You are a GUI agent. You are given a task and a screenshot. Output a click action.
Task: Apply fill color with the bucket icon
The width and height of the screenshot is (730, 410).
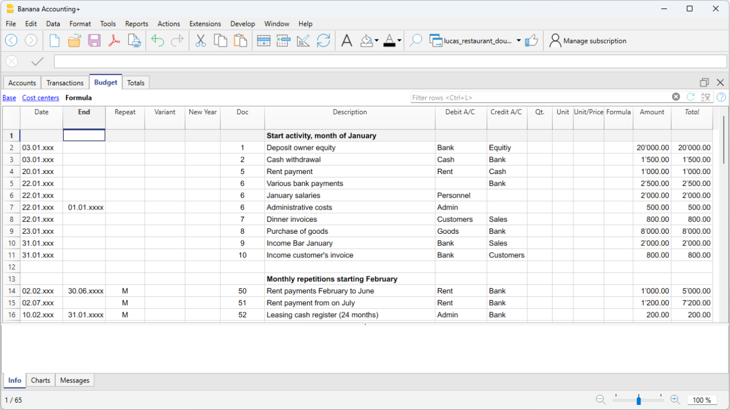click(367, 41)
